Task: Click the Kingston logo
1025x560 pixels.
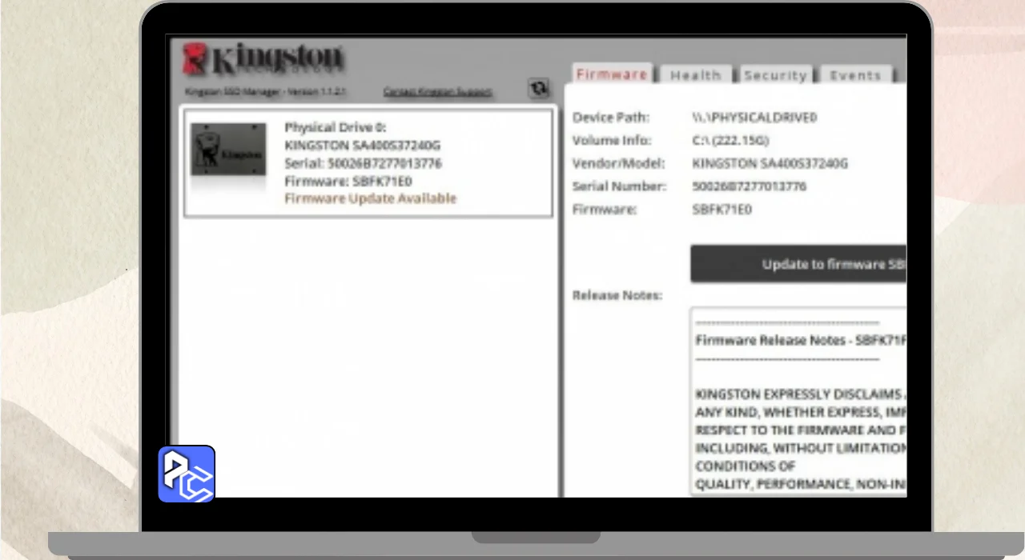Action: pyautogui.click(x=263, y=59)
